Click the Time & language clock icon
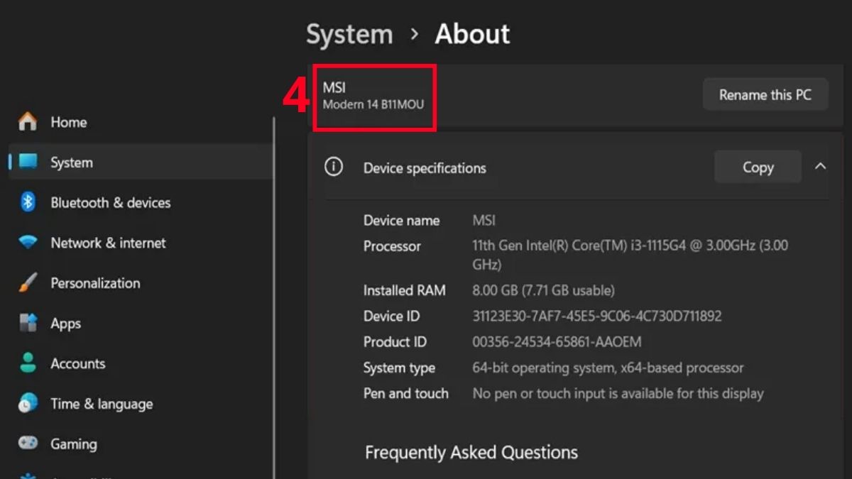The width and height of the screenshot is (852, 479). 28,404
